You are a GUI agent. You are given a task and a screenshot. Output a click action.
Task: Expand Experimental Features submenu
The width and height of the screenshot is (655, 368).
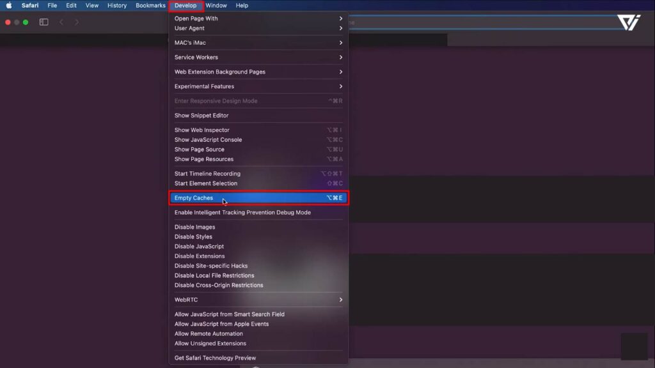point(258,86)
